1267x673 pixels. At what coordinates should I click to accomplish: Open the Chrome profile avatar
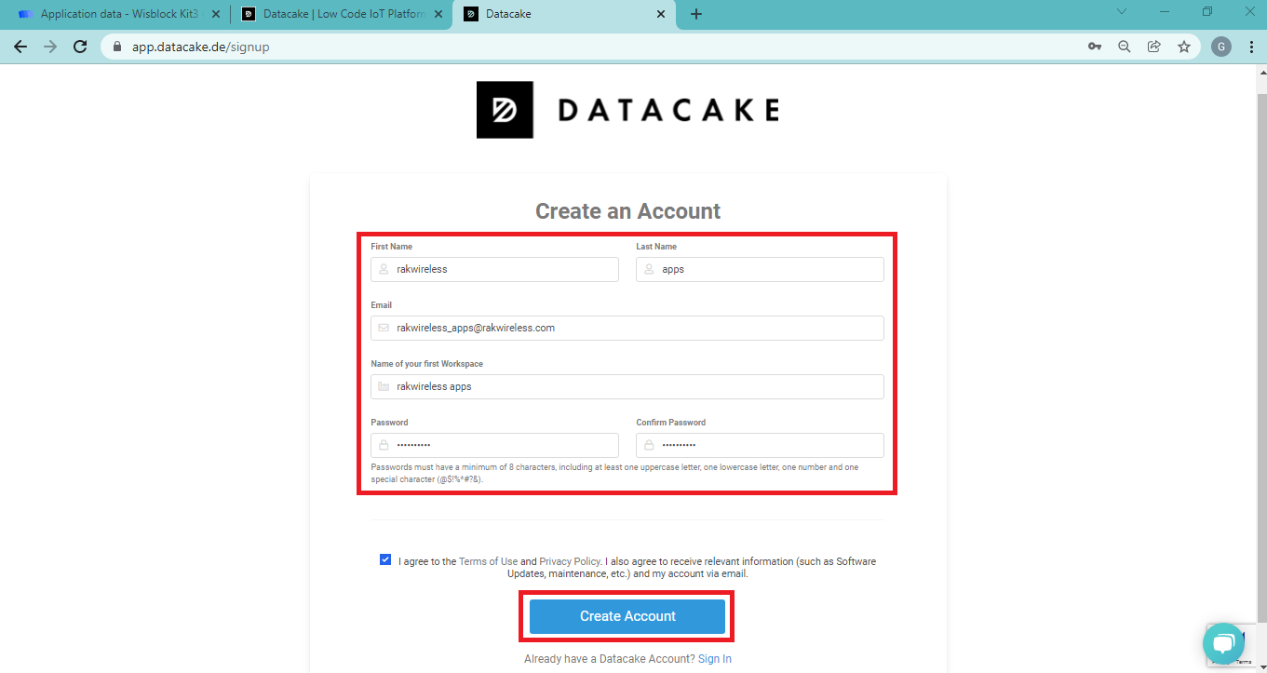click(1221, 47)
